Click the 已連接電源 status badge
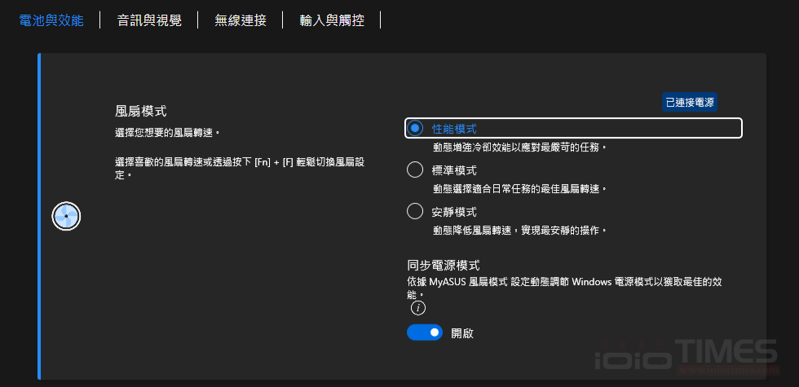Image resolution: width=799 pixels, height=387 pixels. (x=690, y=103)
